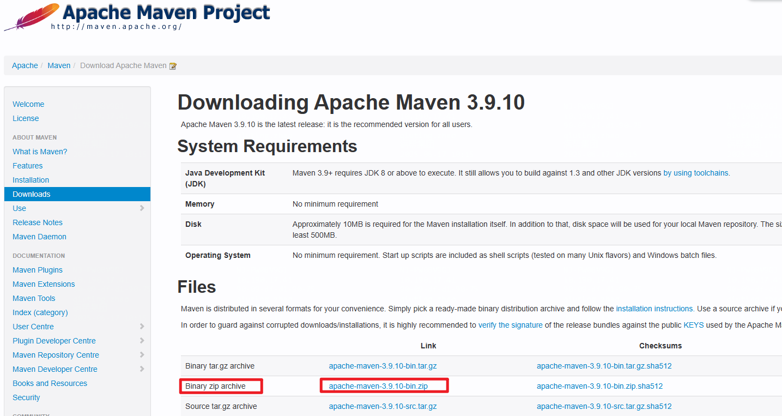Image resolution: width=782 pixels, height=416 pixels.
Task: Open apache-maven-3.9.10-bin.zip.sha512 checksum
Action: pos(599,386)
